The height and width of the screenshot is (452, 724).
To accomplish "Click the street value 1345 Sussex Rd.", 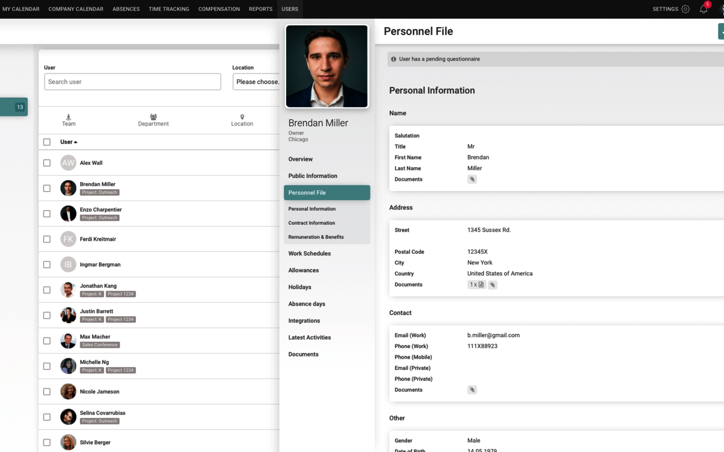I will point(489,230).
